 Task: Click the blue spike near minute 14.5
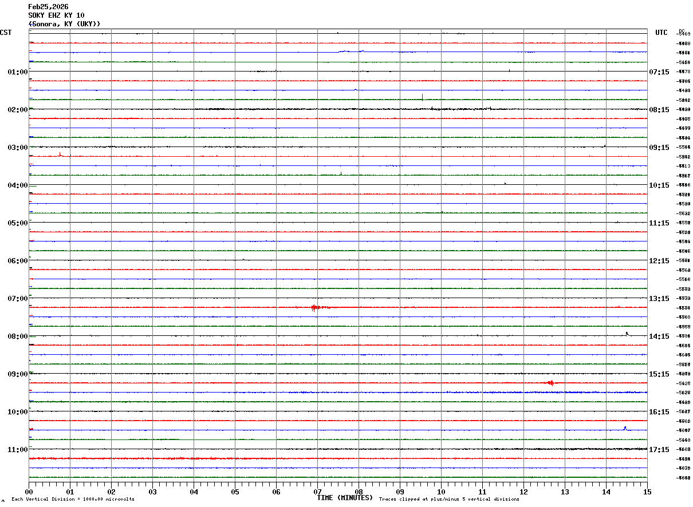click(x=625, y=428)
